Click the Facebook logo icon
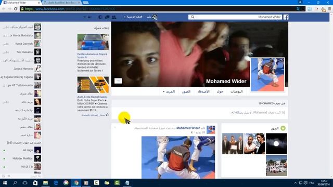The height and width of the screenshot is (187, 333). 286,17
